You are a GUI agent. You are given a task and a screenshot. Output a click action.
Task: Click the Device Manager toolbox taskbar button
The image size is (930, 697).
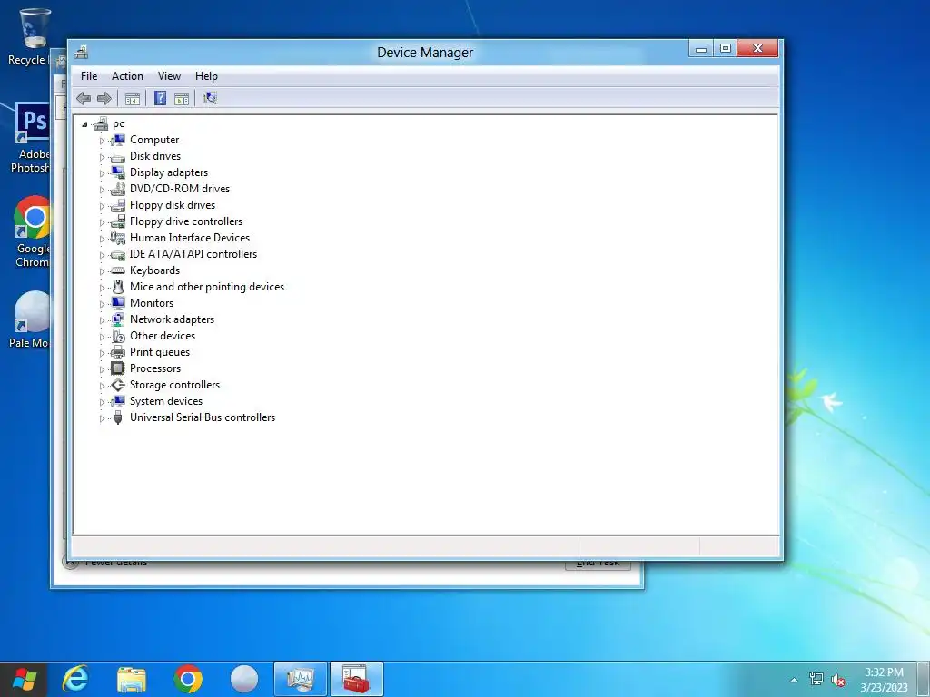pos(356,679)
